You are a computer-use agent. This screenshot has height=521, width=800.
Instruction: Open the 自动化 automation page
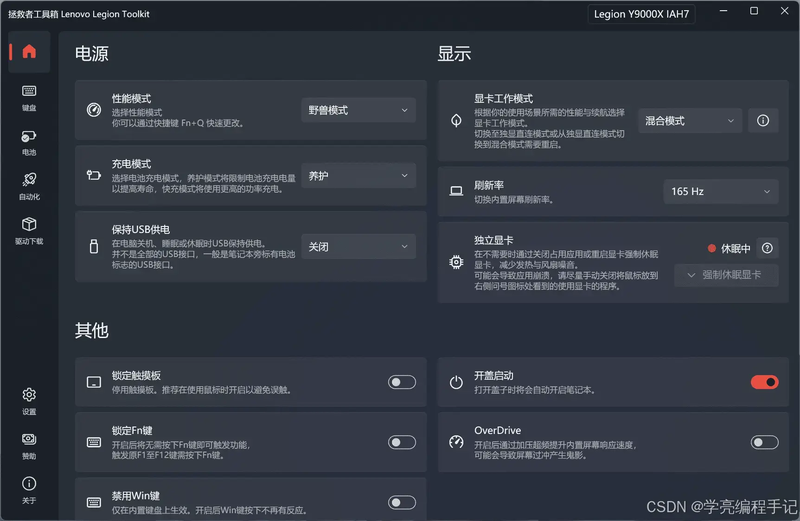pos(29,187)
